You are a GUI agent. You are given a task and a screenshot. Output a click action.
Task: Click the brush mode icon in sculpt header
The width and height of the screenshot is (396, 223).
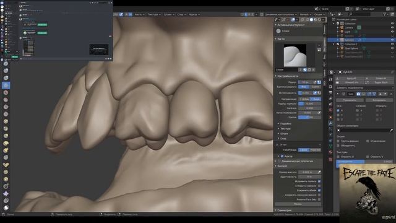tap(121, 14)
